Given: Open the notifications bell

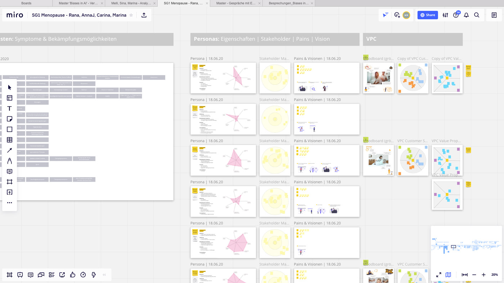Looking at the screenshot, I should tap(466, 15).
